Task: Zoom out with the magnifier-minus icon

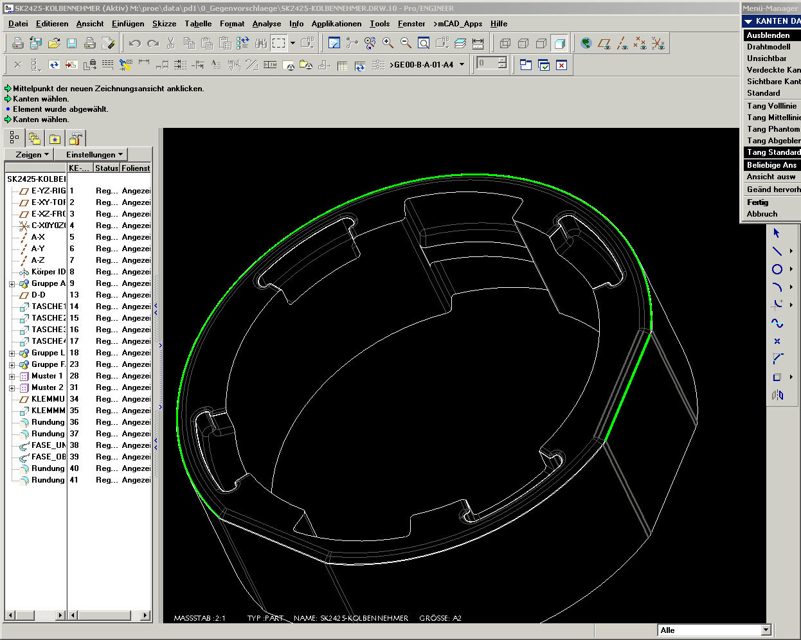Action: point(406,43)
